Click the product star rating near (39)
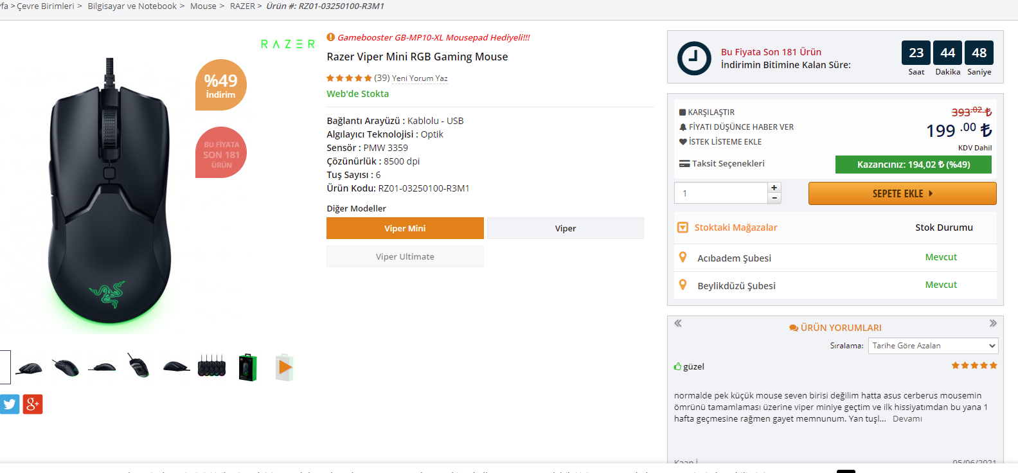The width and height of the screenshot is (1018, 473). coord(349,78)
